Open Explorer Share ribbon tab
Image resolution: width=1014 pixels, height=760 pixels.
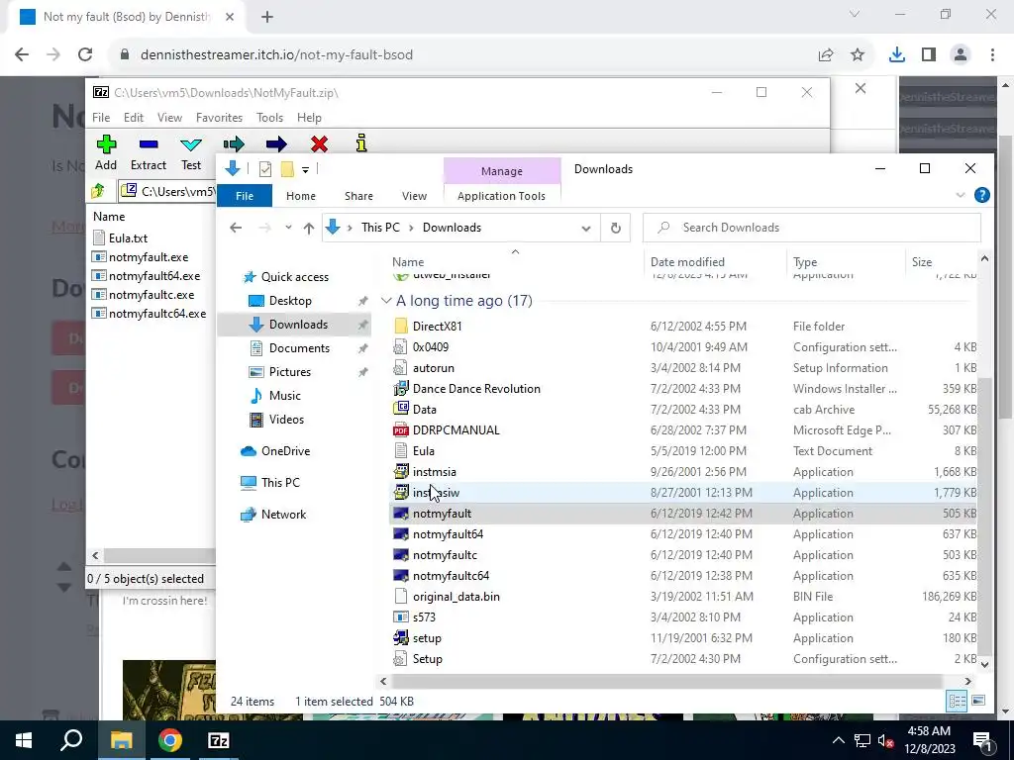pyautogui.click(x=358, y=196)
